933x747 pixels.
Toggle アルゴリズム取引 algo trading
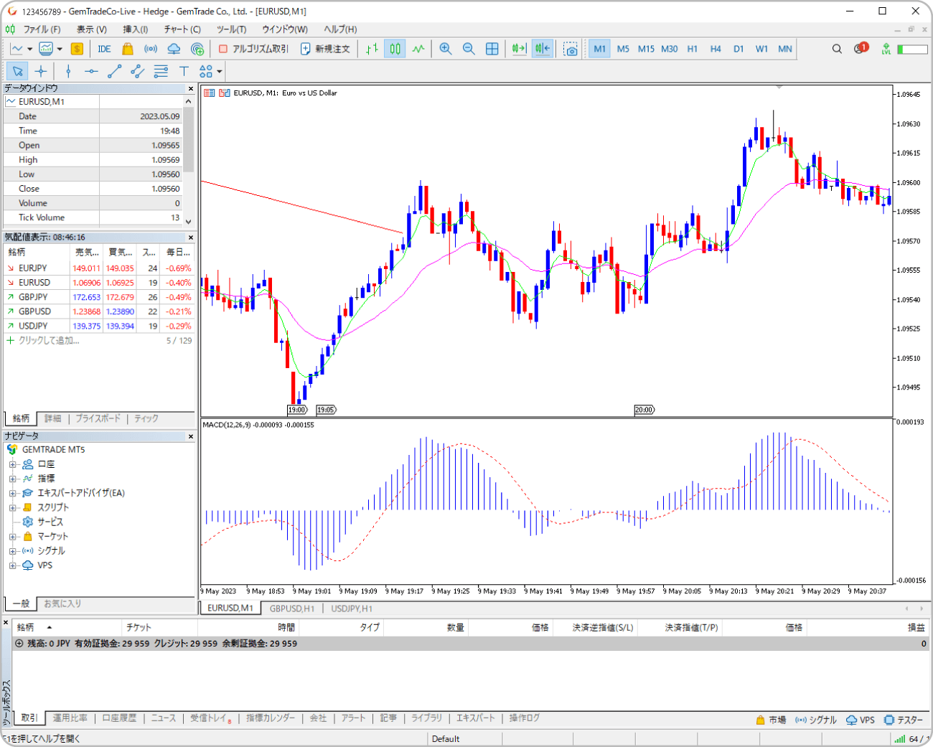253,49
